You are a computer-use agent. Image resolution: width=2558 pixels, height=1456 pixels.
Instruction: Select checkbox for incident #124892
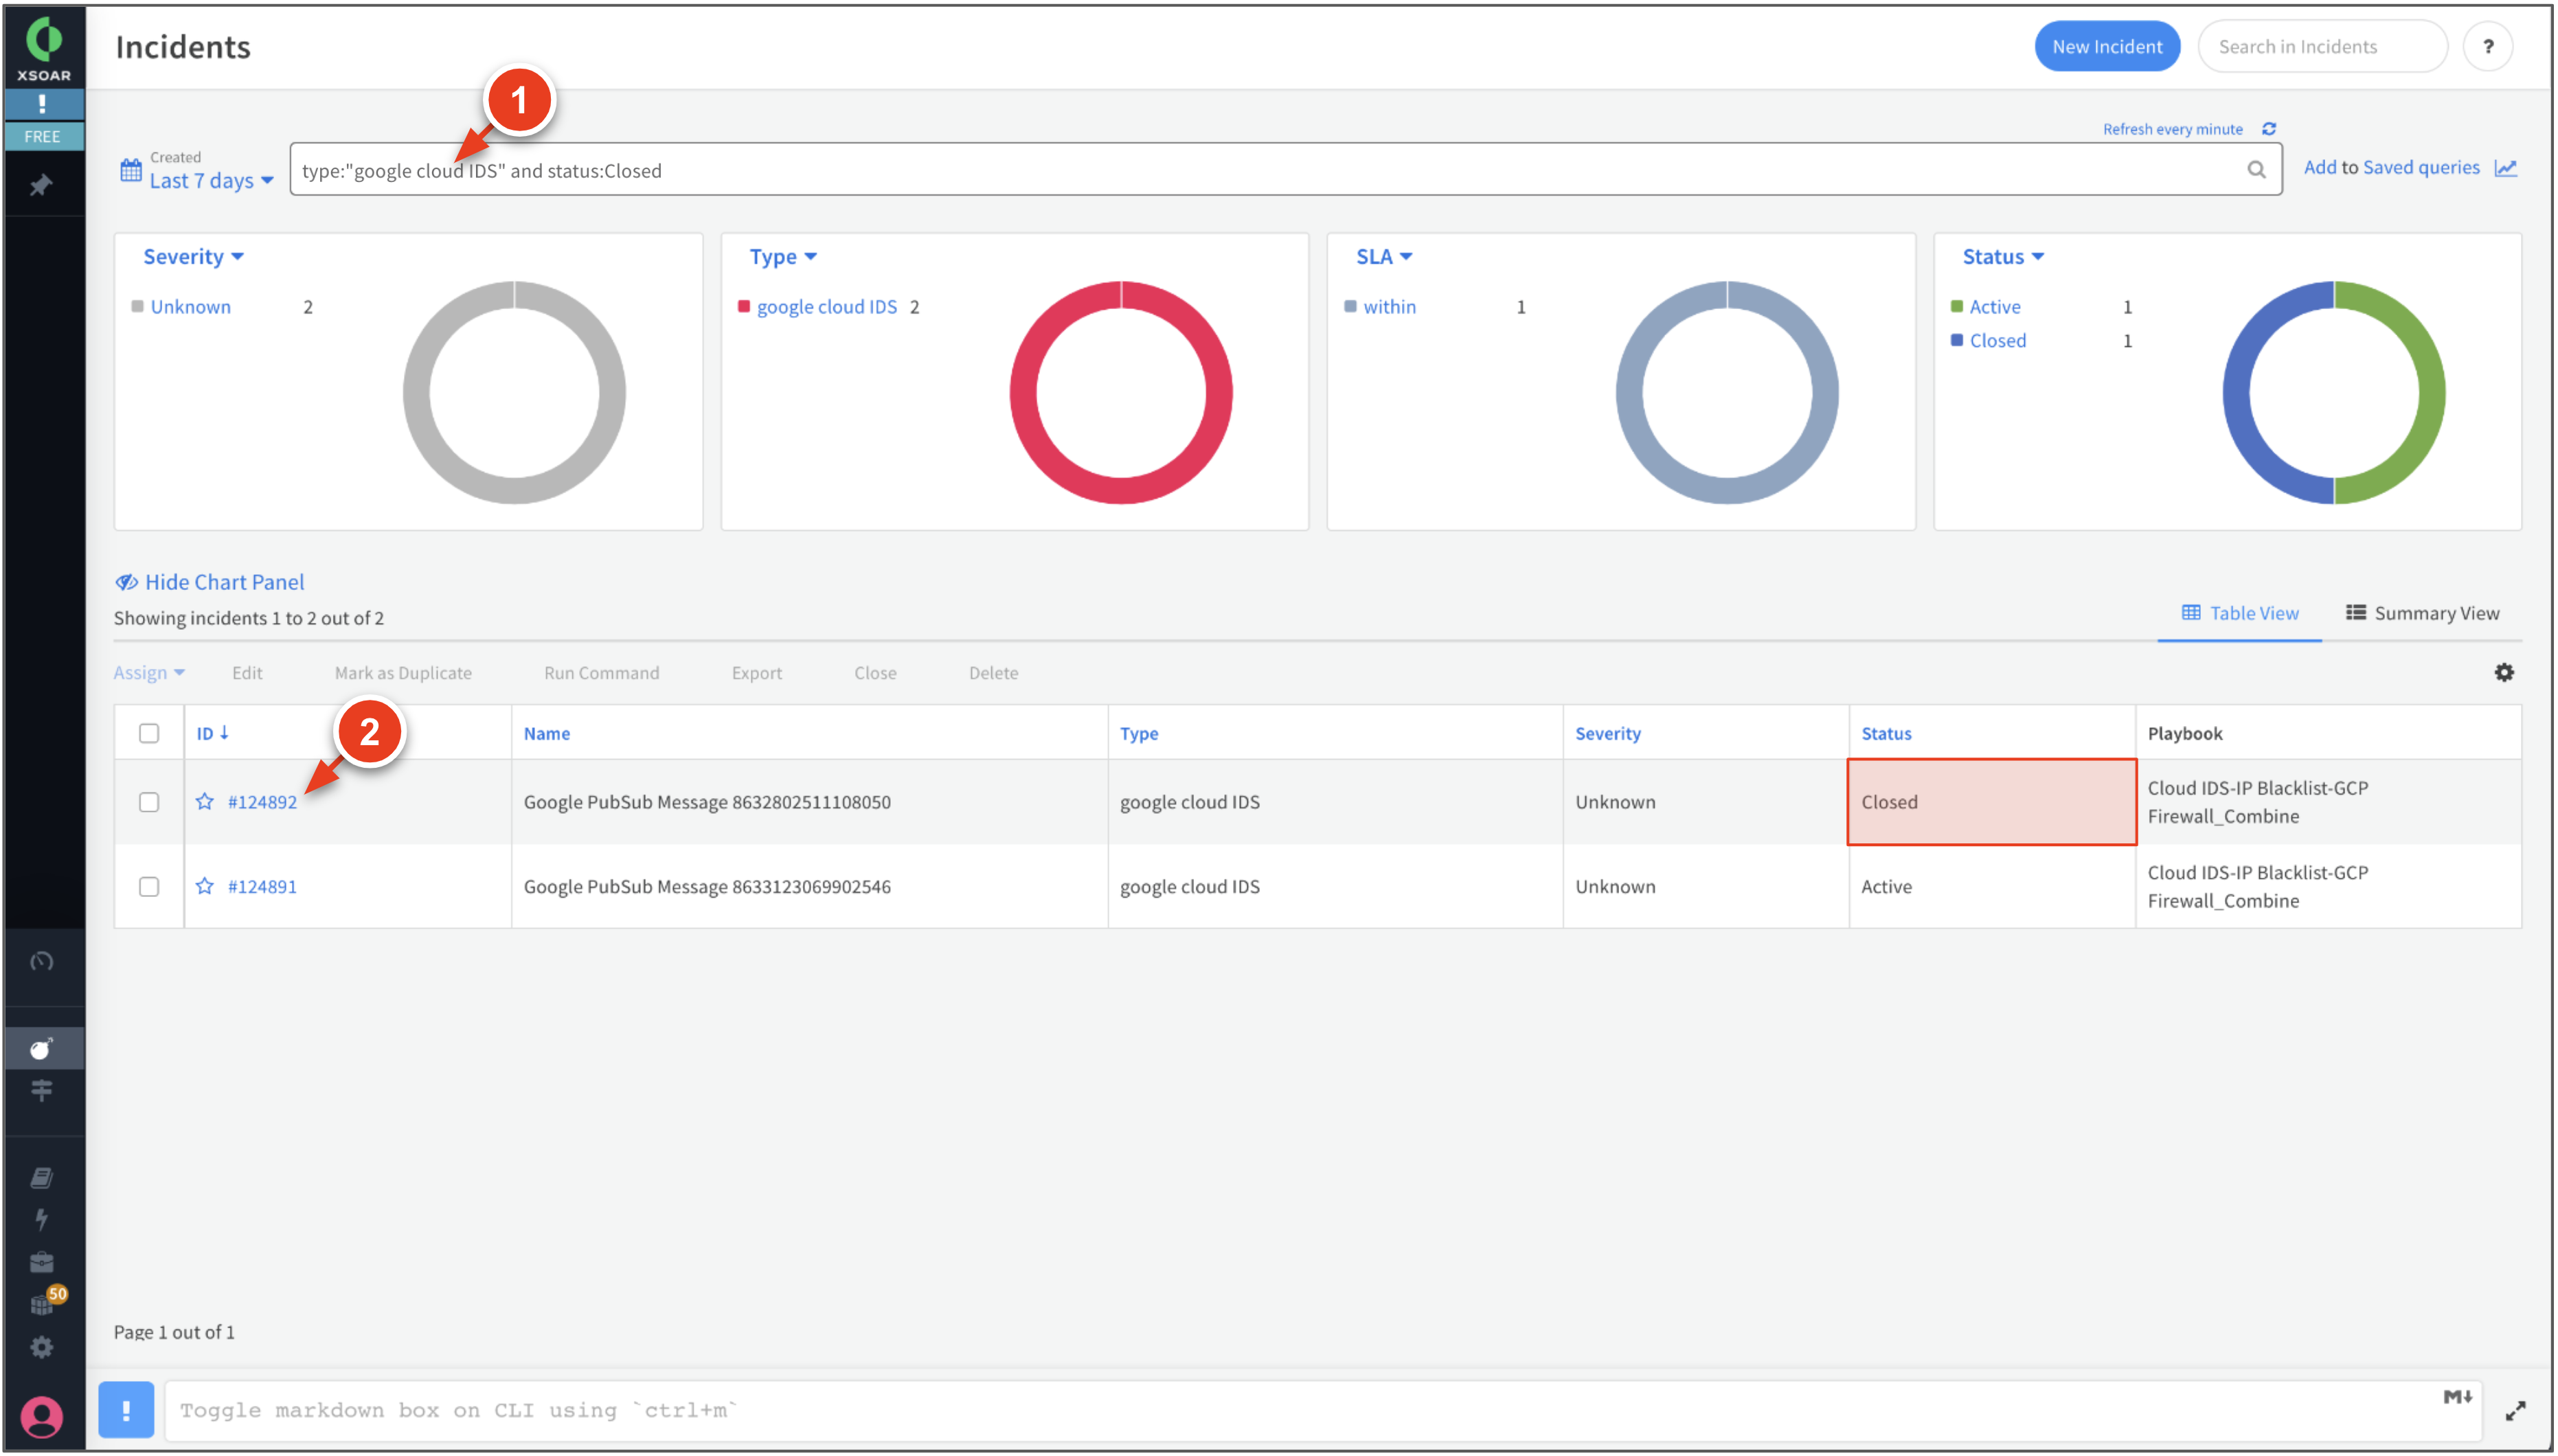149,802
